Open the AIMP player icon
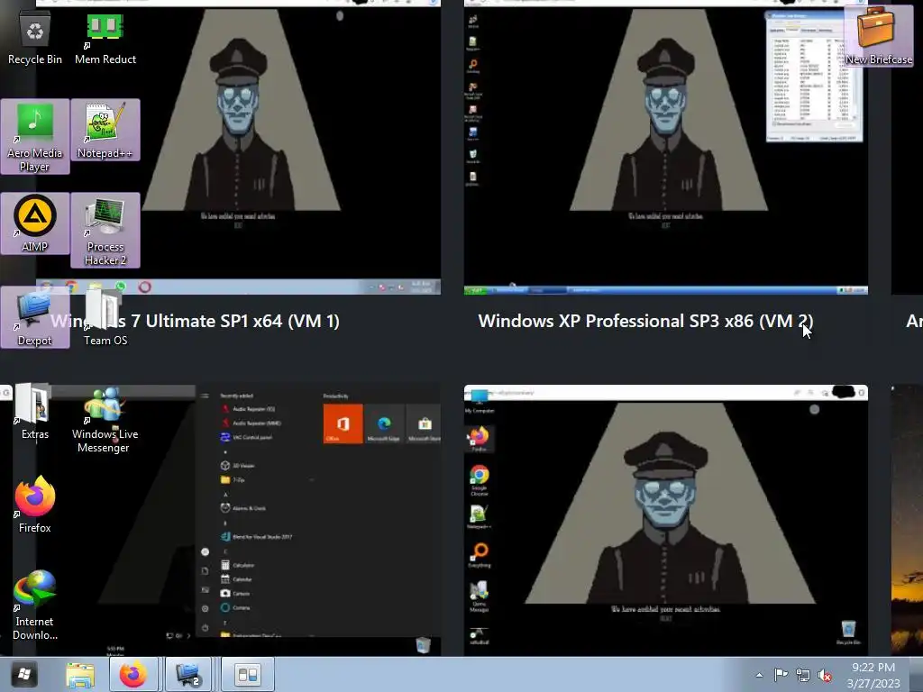 point(35,223)
